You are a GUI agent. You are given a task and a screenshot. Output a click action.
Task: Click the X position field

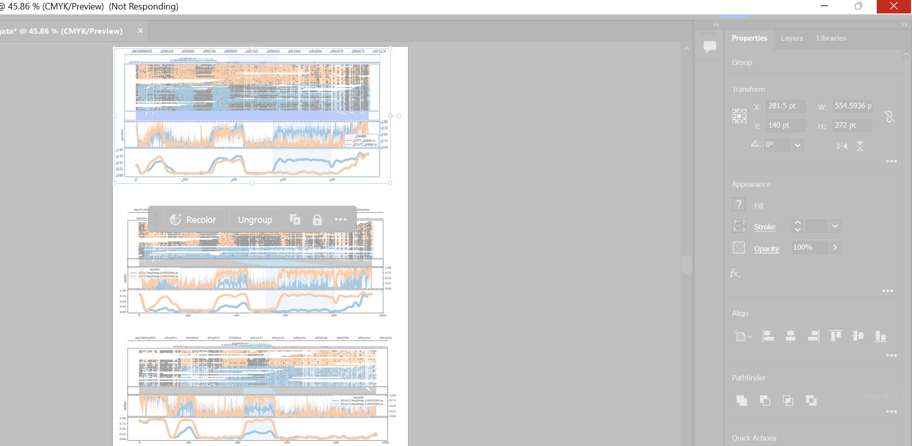click(785, 106)
